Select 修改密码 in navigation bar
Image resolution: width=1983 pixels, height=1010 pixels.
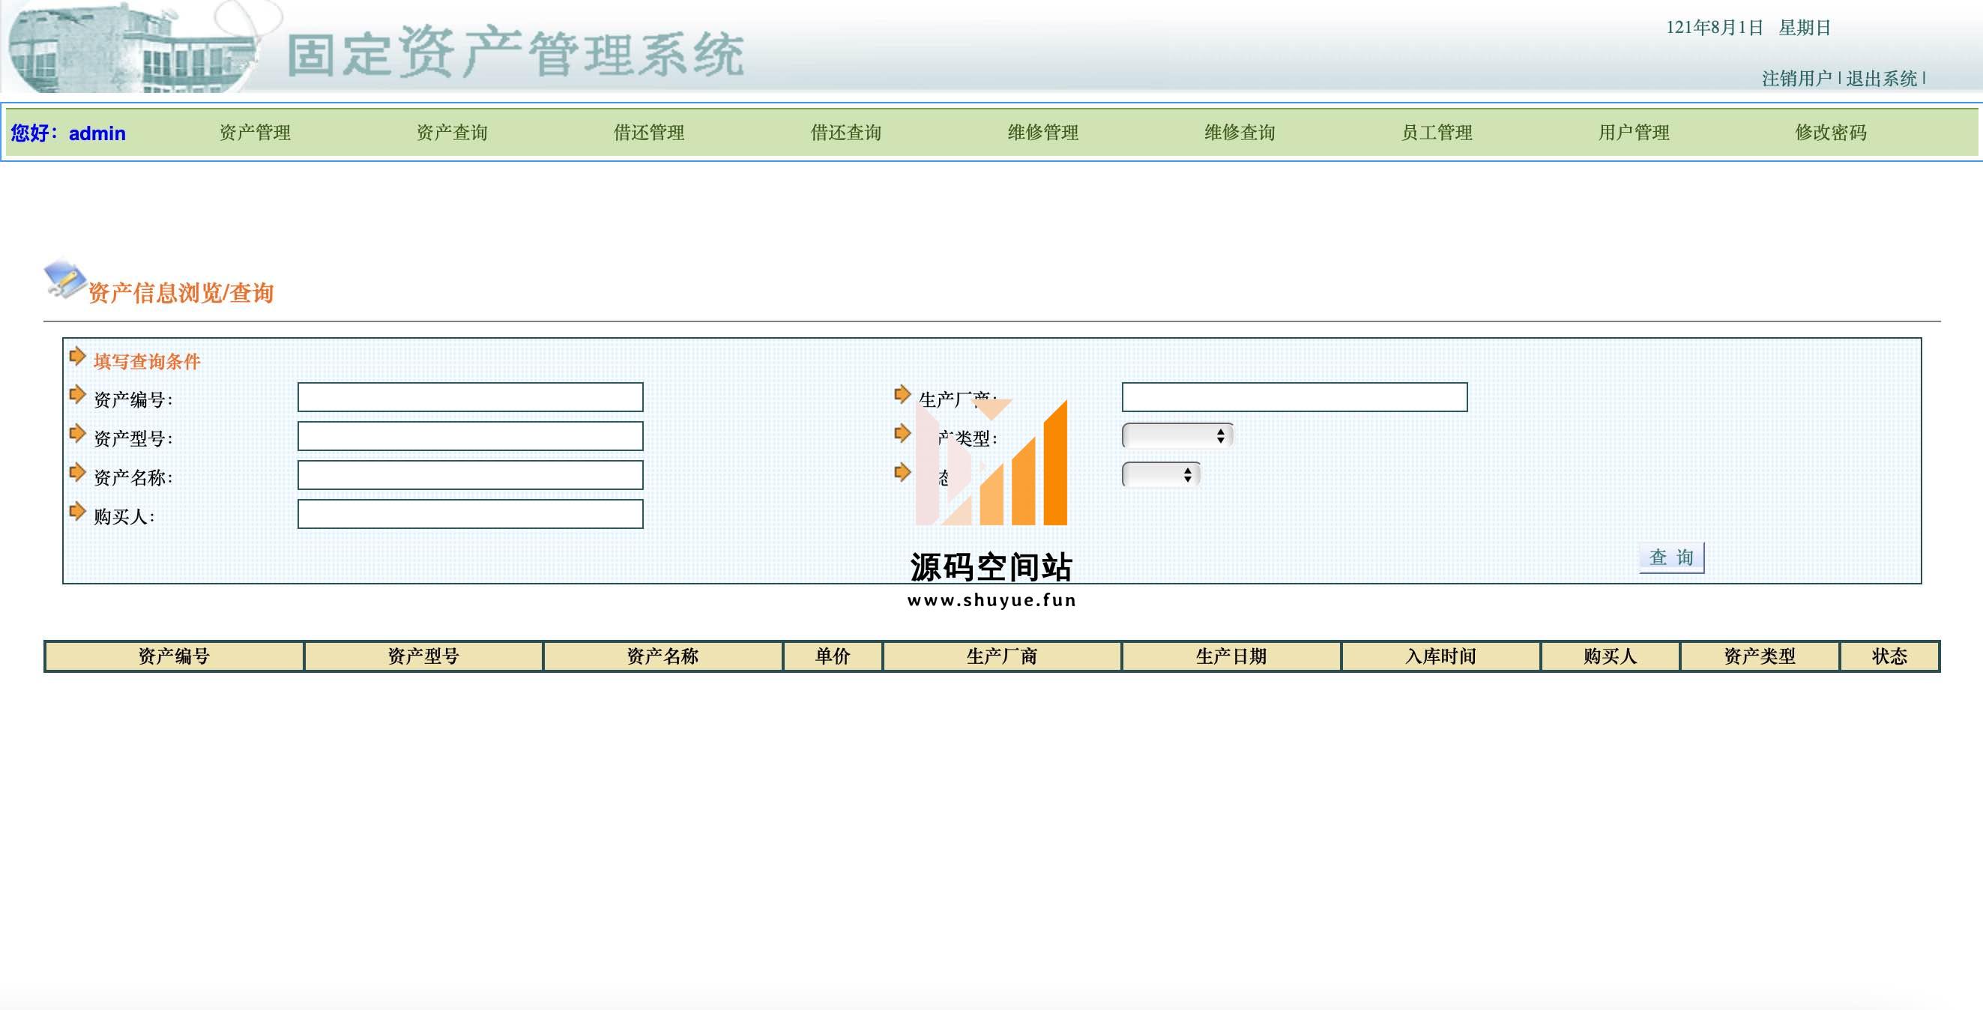1831,133
